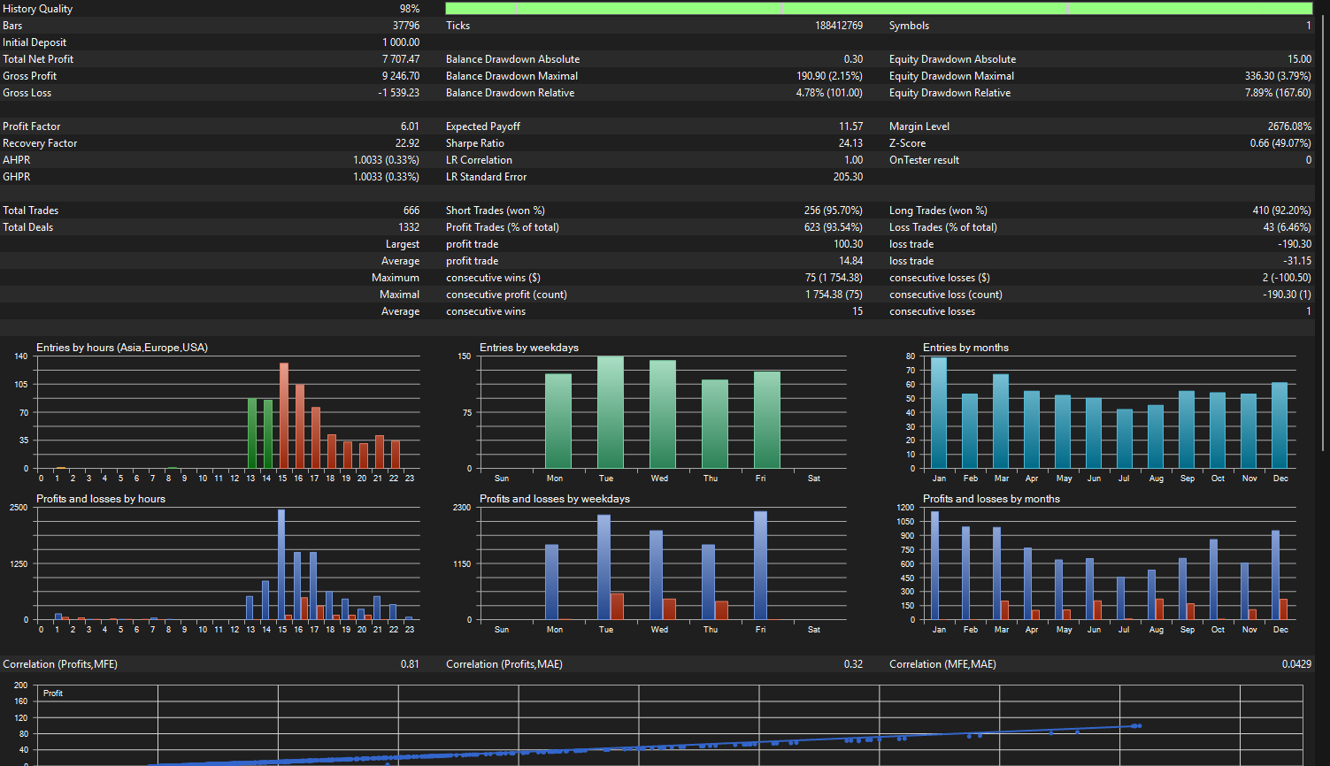This screenshot has width=1330, height=766.
Task: Click the Profit legend label in bottom chart
Action: tap(53, 693)
